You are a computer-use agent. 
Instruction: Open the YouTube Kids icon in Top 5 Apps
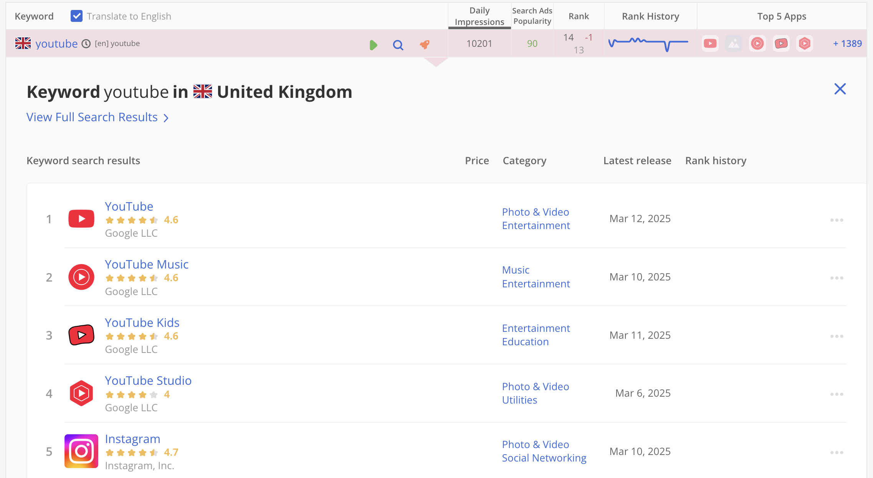tap(781, 43)
